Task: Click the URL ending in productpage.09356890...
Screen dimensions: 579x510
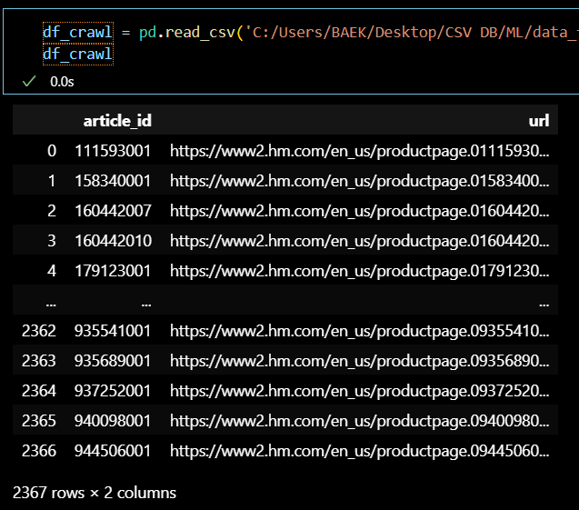Action: [x=360, y=361]
